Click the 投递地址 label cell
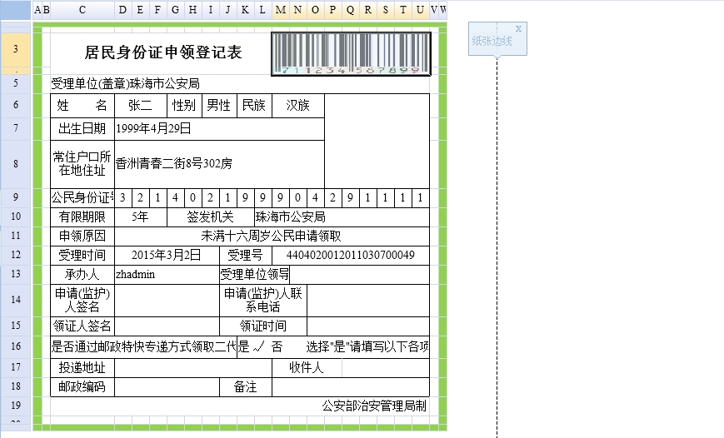Screen dimensions: 724x438 (82, 368)
